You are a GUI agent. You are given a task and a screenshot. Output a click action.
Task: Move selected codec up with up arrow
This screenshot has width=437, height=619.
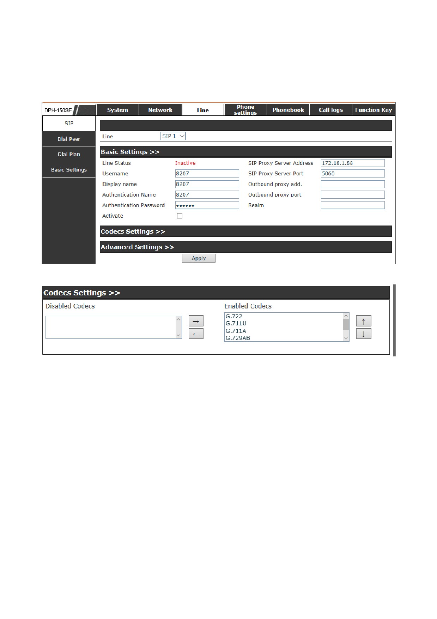[x=363, y=321]
